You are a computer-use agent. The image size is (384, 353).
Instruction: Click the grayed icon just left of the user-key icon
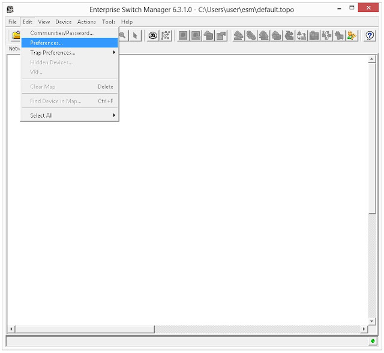(339, 36)
